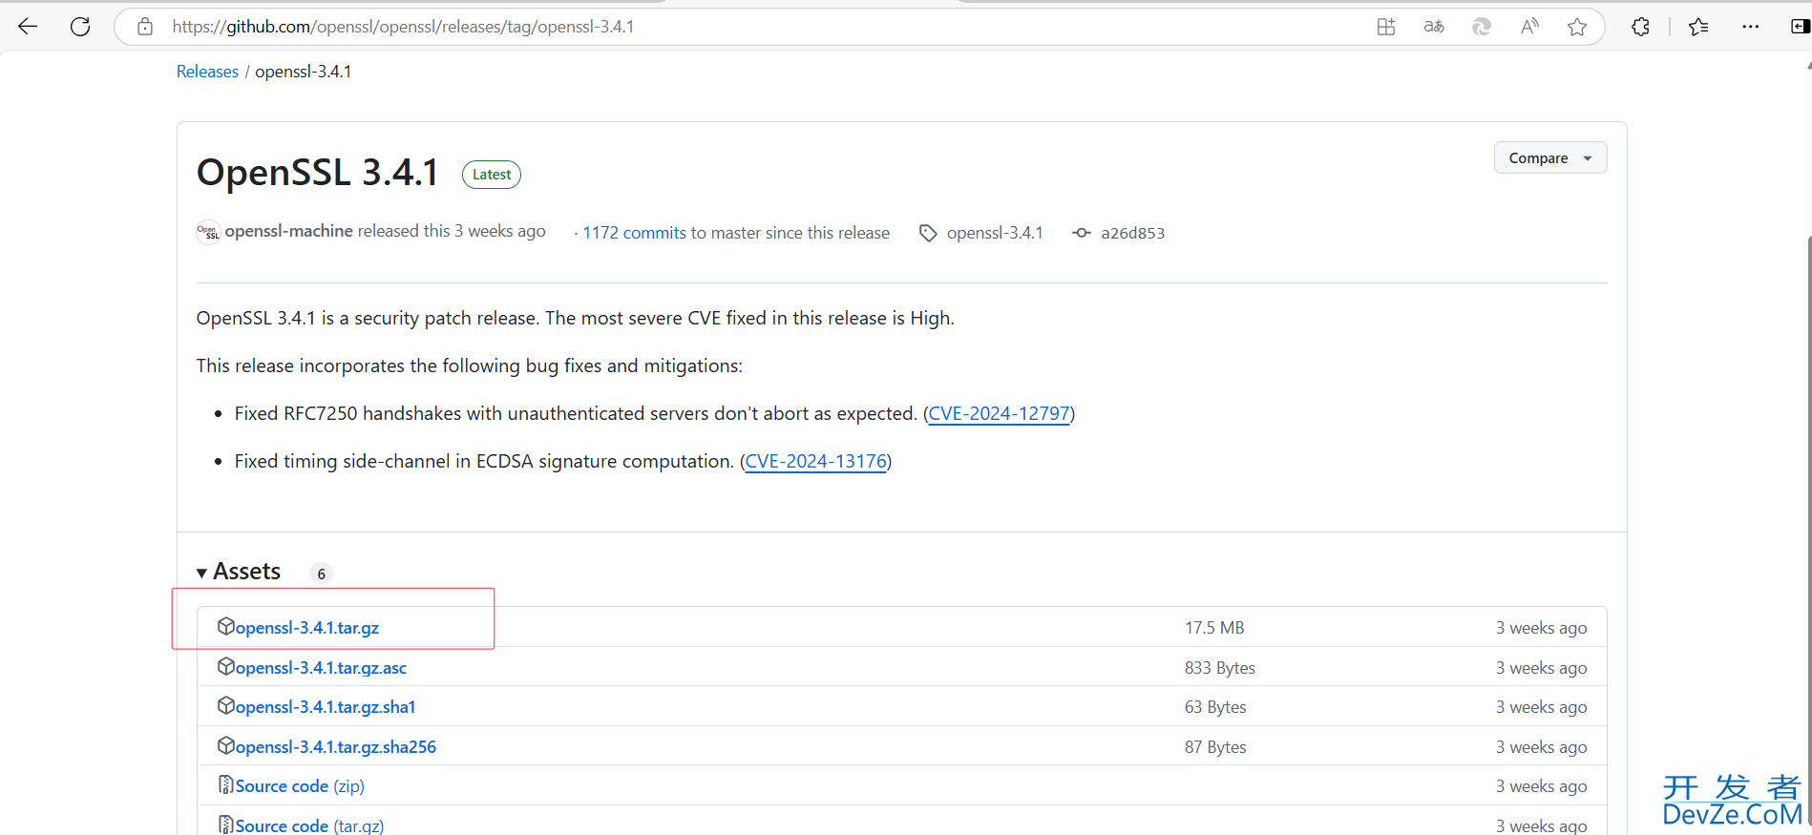Click the package icon of openssl-3.4.1.tar.gz.sha1
The width and height of the screenshot is (1812, 835).
point(226,705)
